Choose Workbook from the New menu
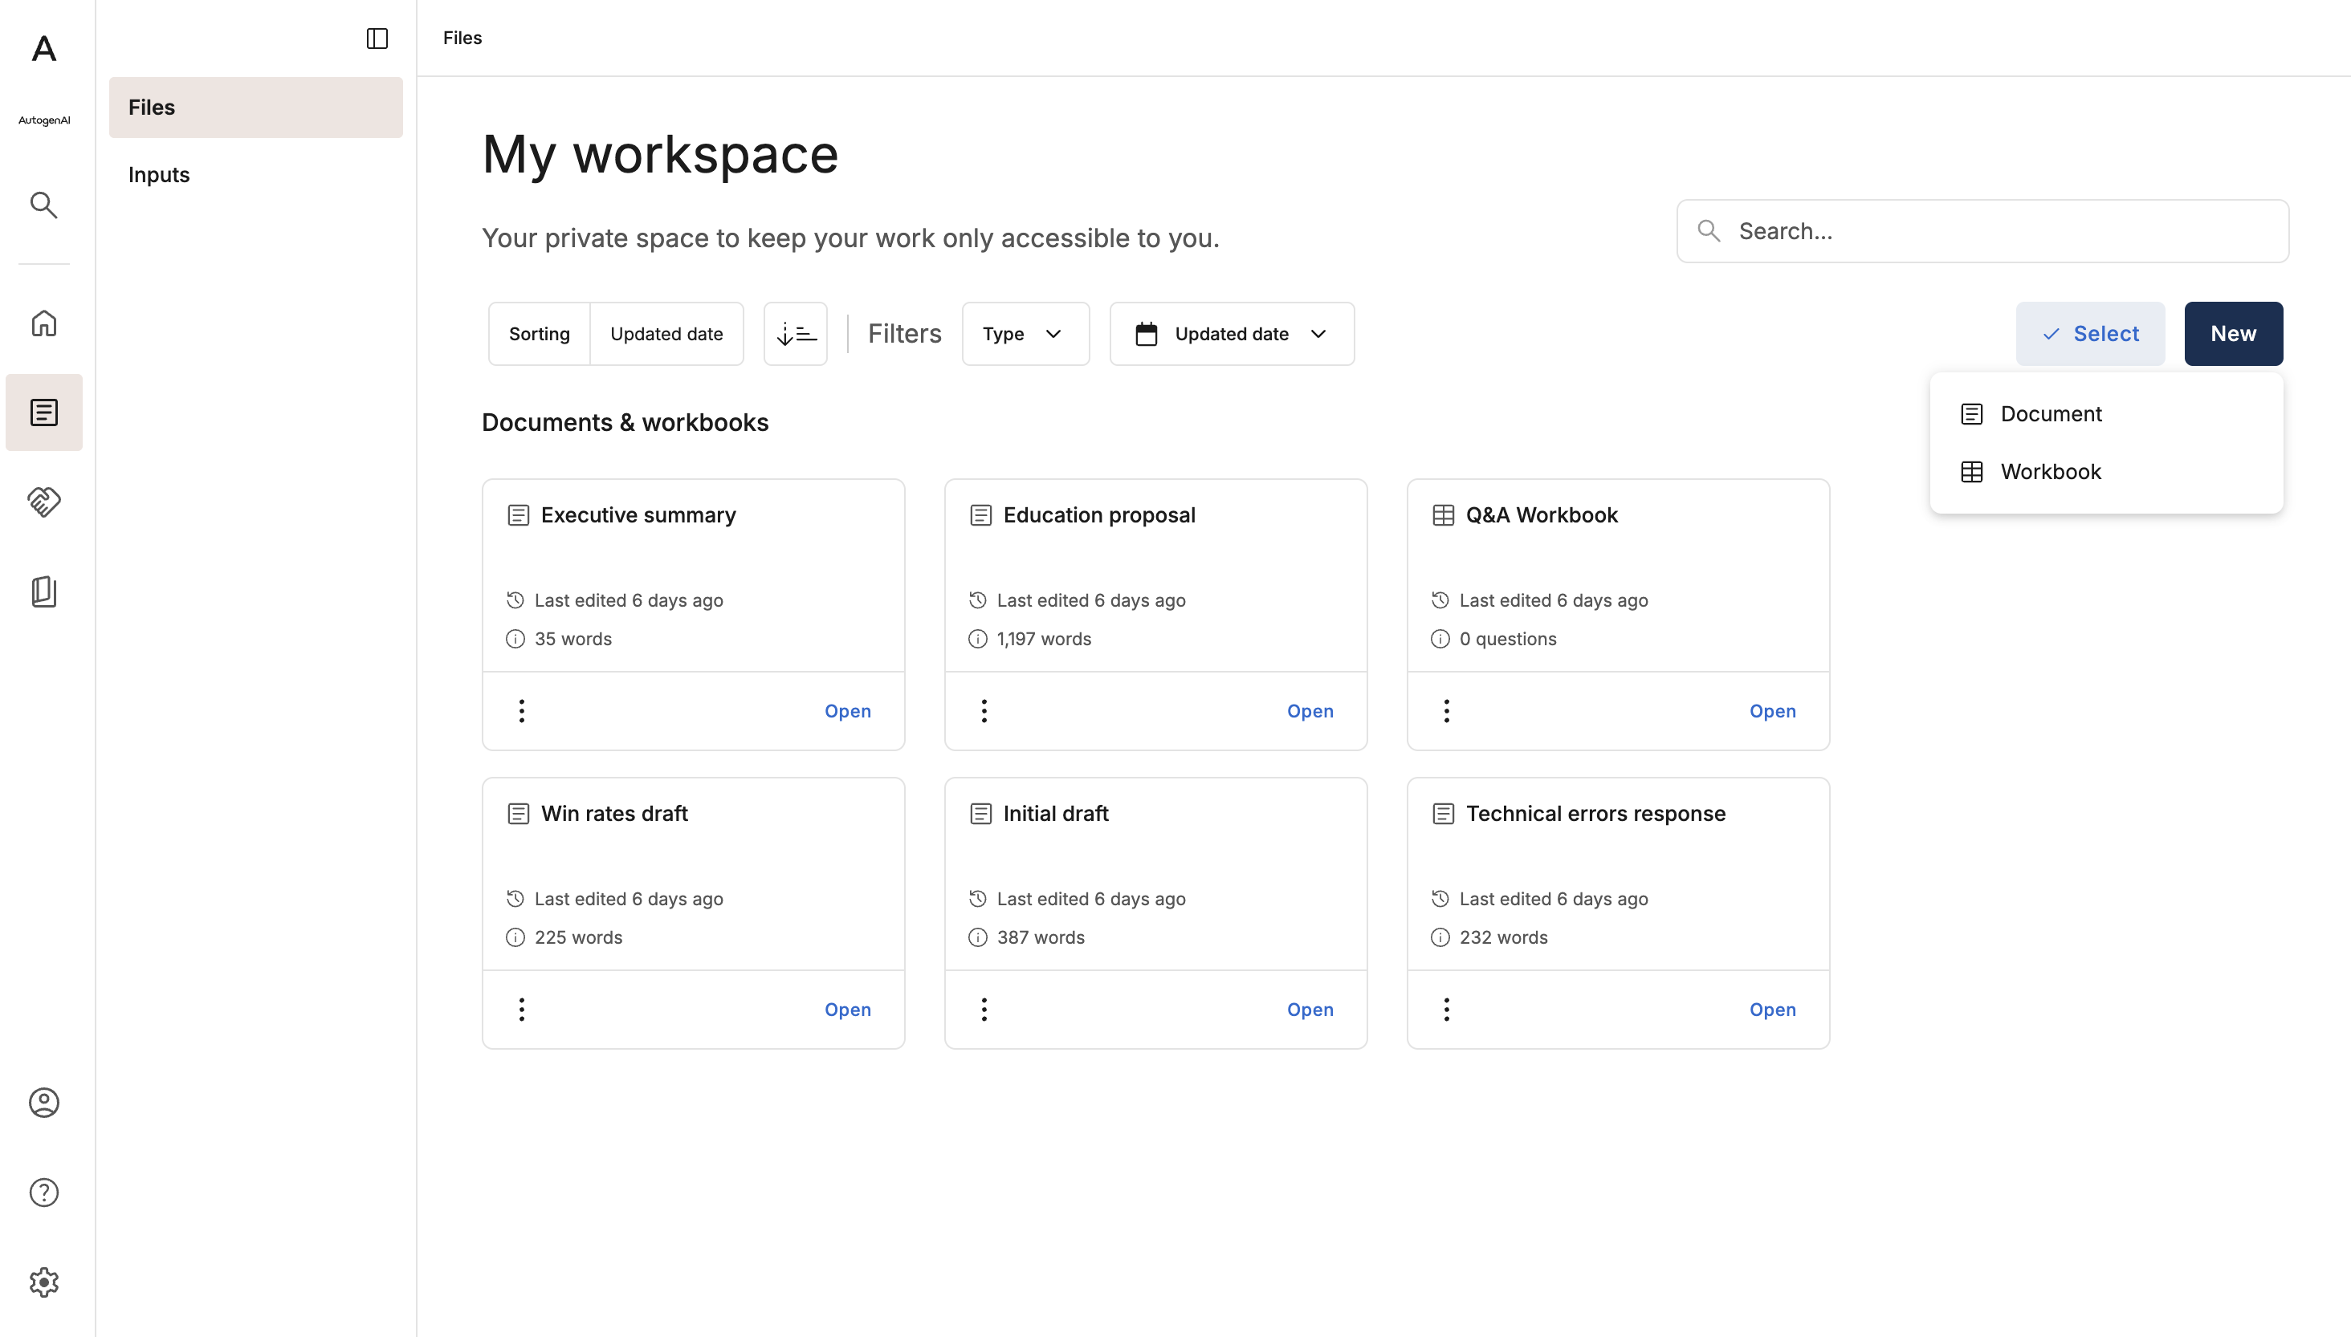This screenshot has height=1337, width=2351. pos(2105,472)
